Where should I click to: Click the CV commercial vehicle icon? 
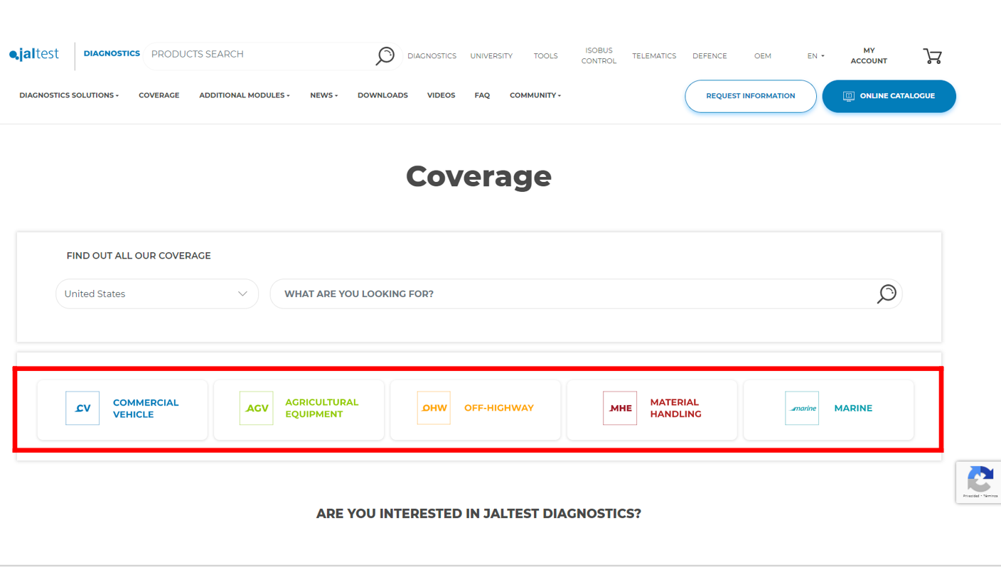(82, 408)
